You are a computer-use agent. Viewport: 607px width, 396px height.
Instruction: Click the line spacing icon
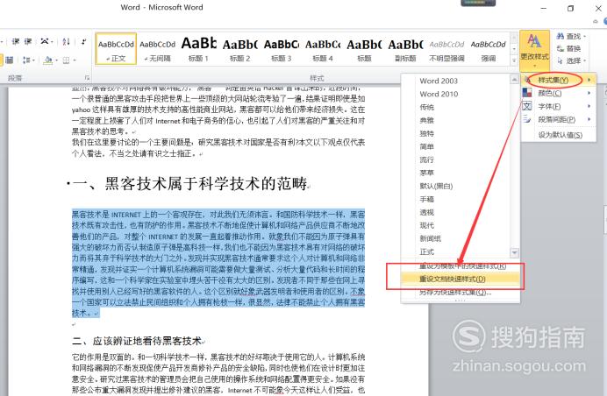point(26,60)
